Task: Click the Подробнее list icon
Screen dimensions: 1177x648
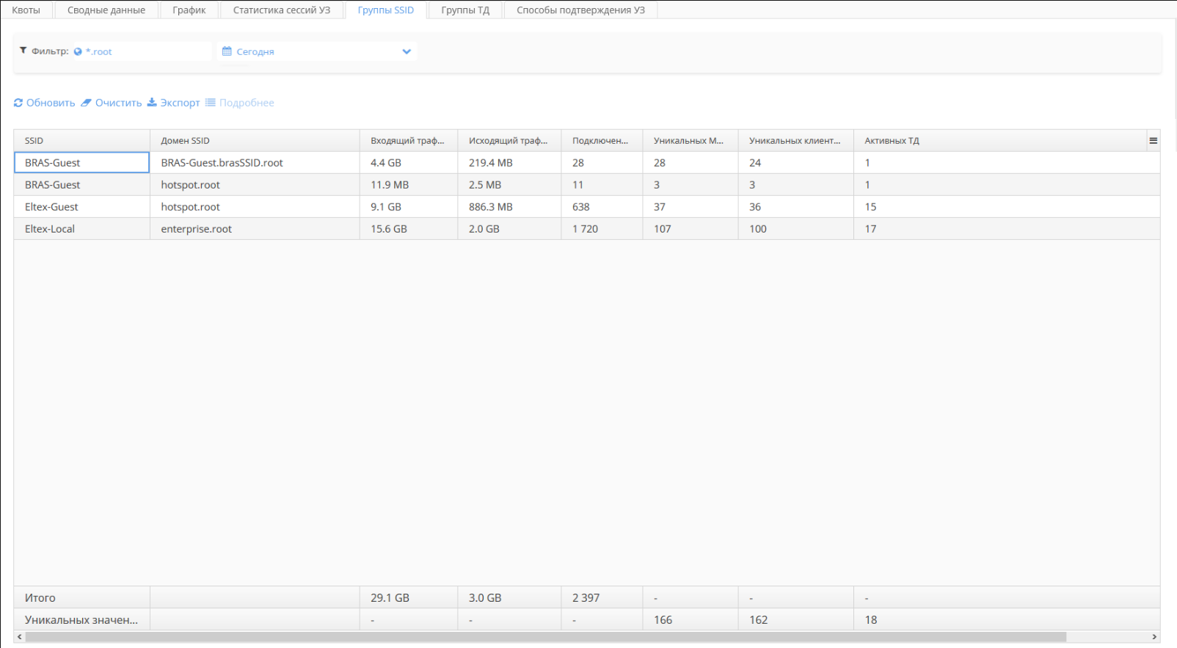Action: coord(211,103)
